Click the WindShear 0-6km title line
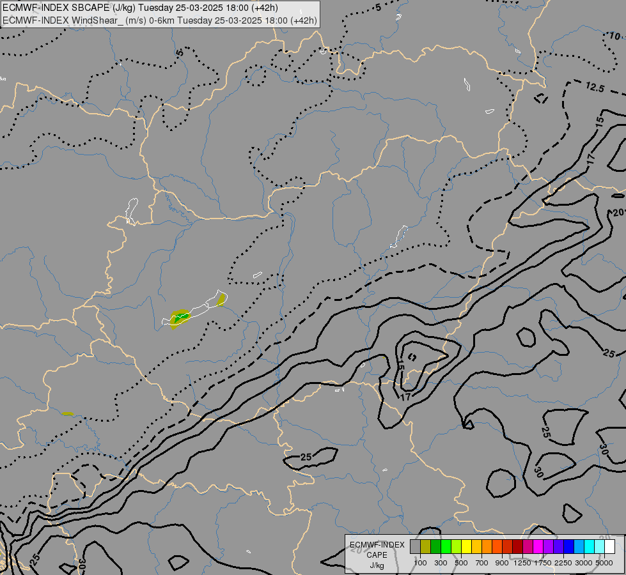This screenshot has width=626, height=575. point(160,20)
